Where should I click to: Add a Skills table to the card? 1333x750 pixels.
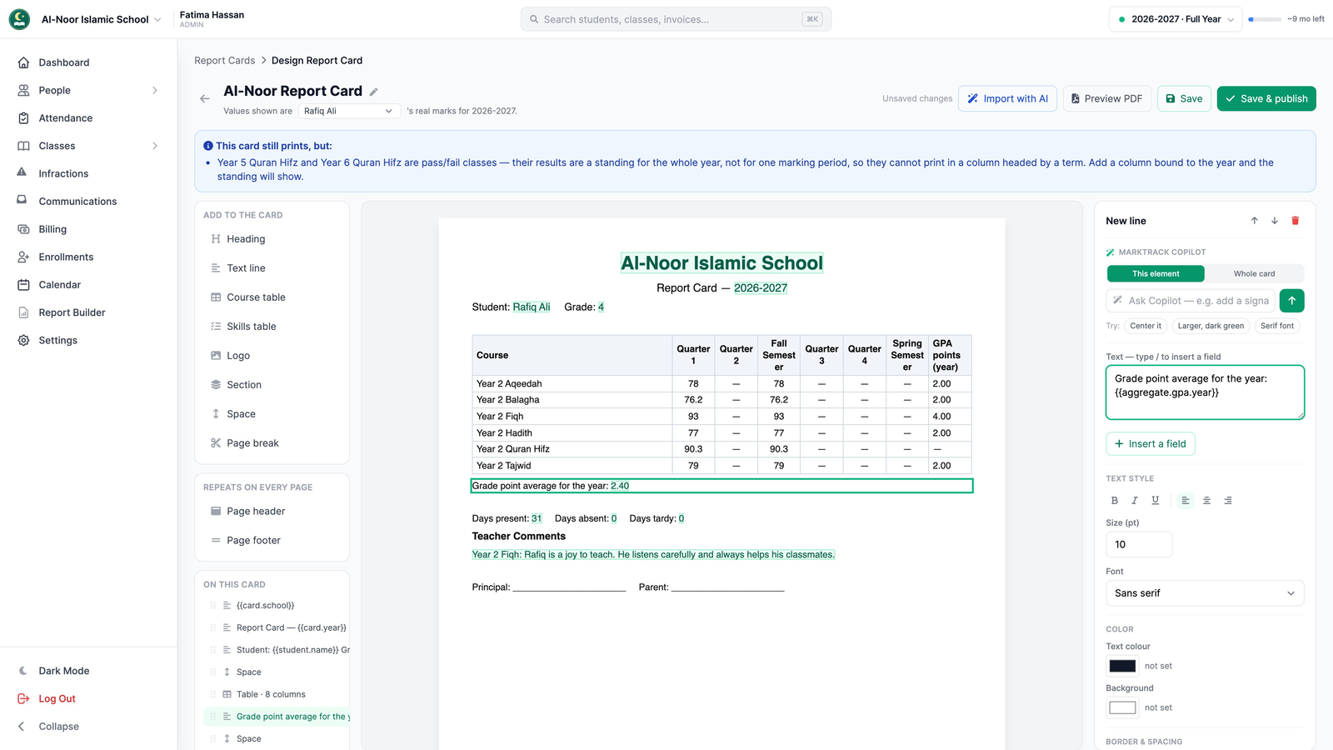(x=272, y=327)
